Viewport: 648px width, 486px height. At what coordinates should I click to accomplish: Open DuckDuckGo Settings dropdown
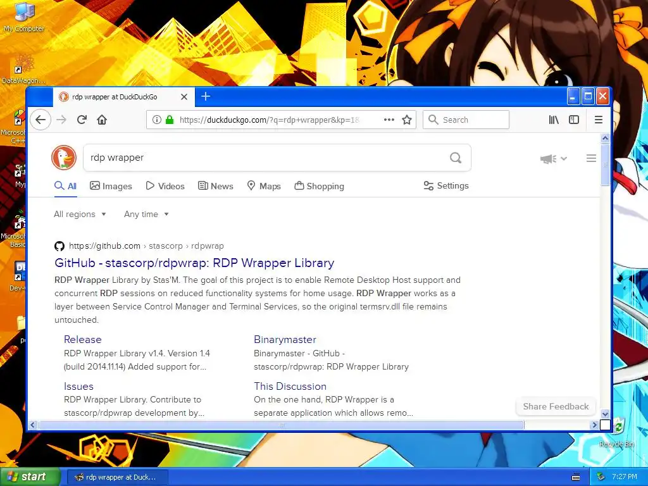[x=446, y=185]
